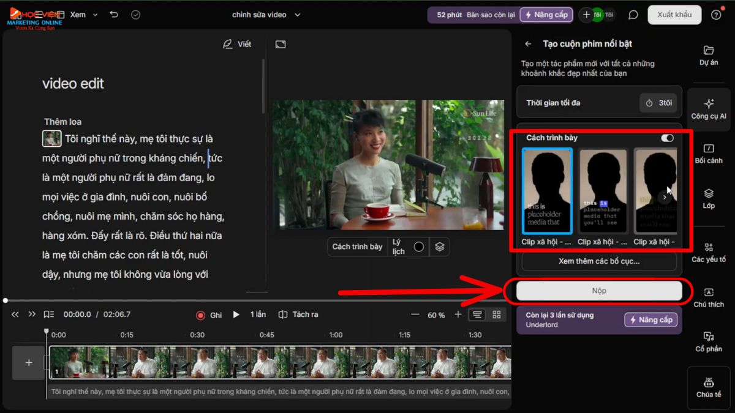Set Thời gian tối đa duration value
The image size is (735, 413).
coord(658,103)
